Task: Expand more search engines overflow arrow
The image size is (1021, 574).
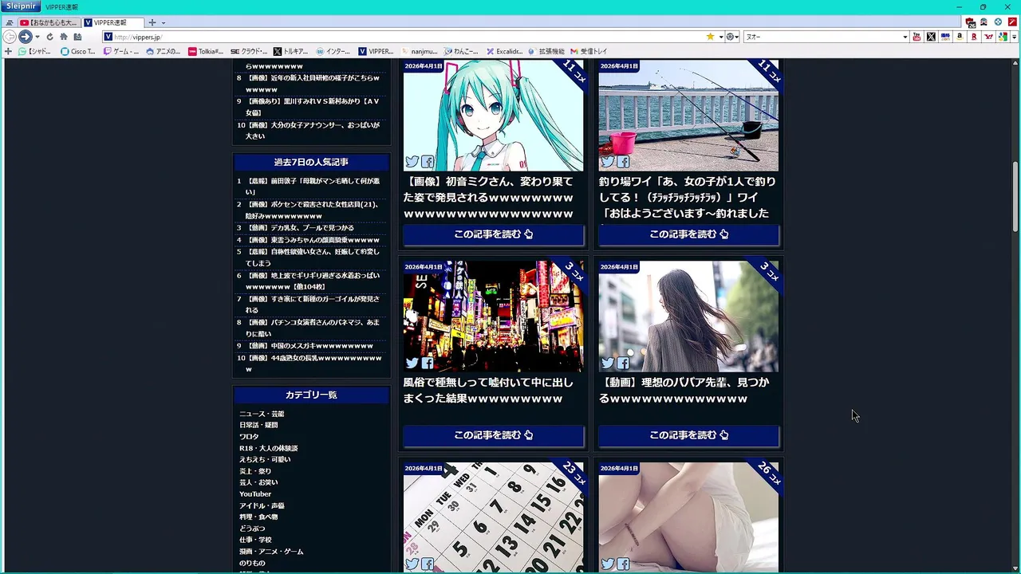Action: coord(1015,37)
